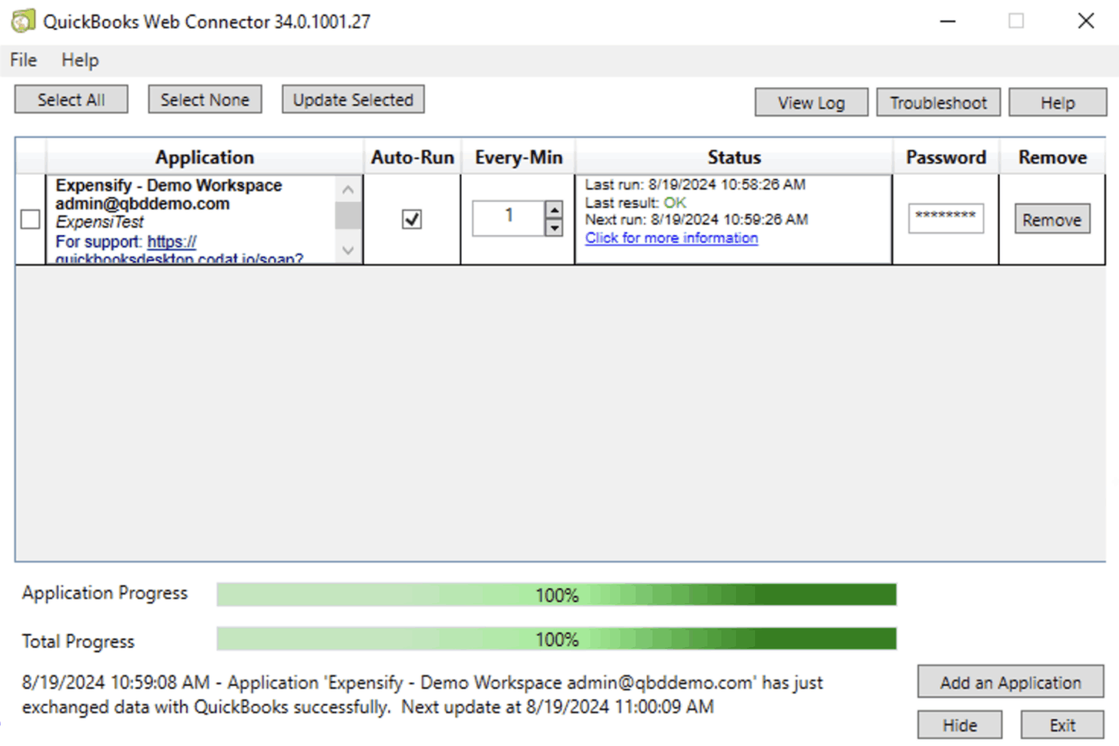Click the Hide button
This screenshot has height=746, width=1119.
pos(959,725)
